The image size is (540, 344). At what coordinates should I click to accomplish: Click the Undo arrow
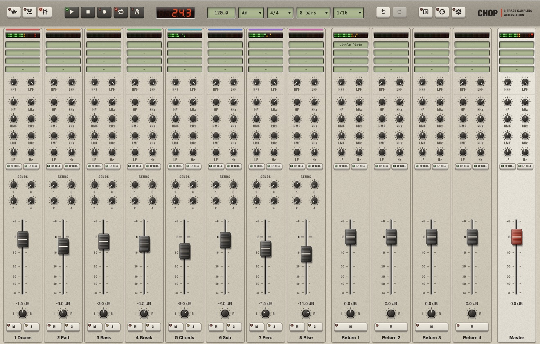383,12
